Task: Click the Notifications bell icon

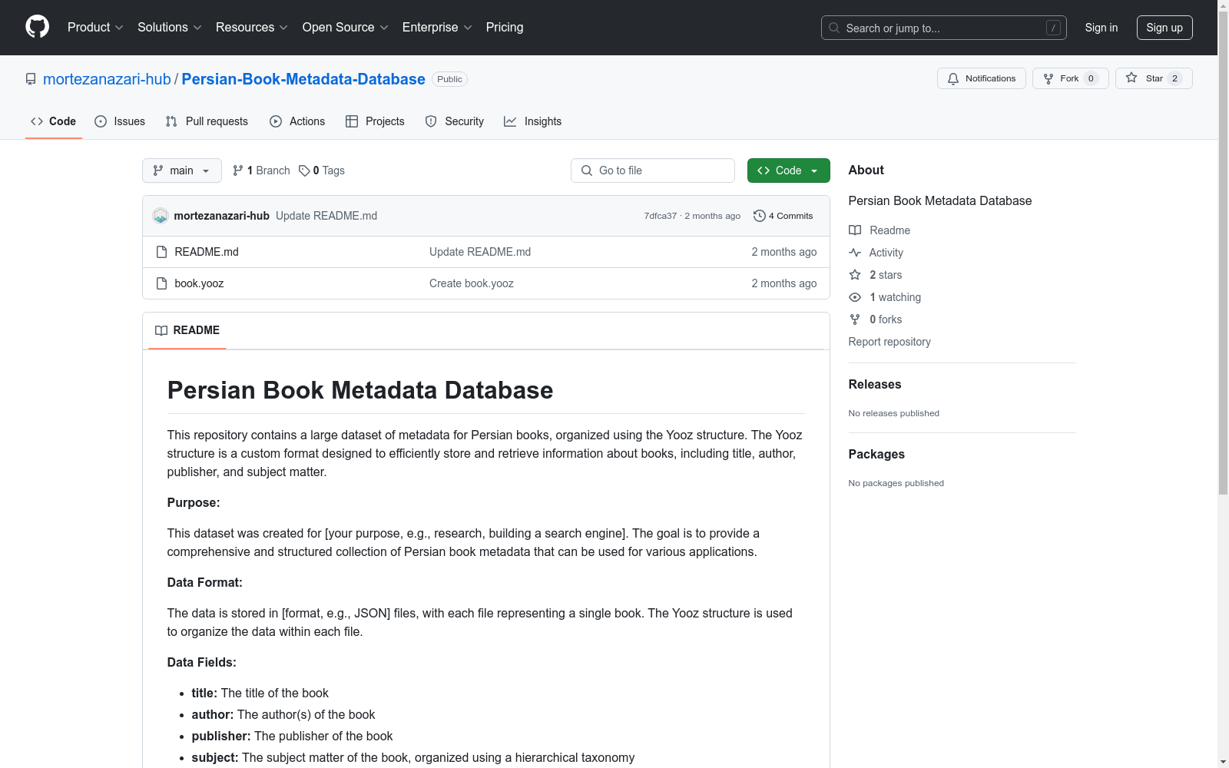Action: pyautogui.click(x=953, y=78)
